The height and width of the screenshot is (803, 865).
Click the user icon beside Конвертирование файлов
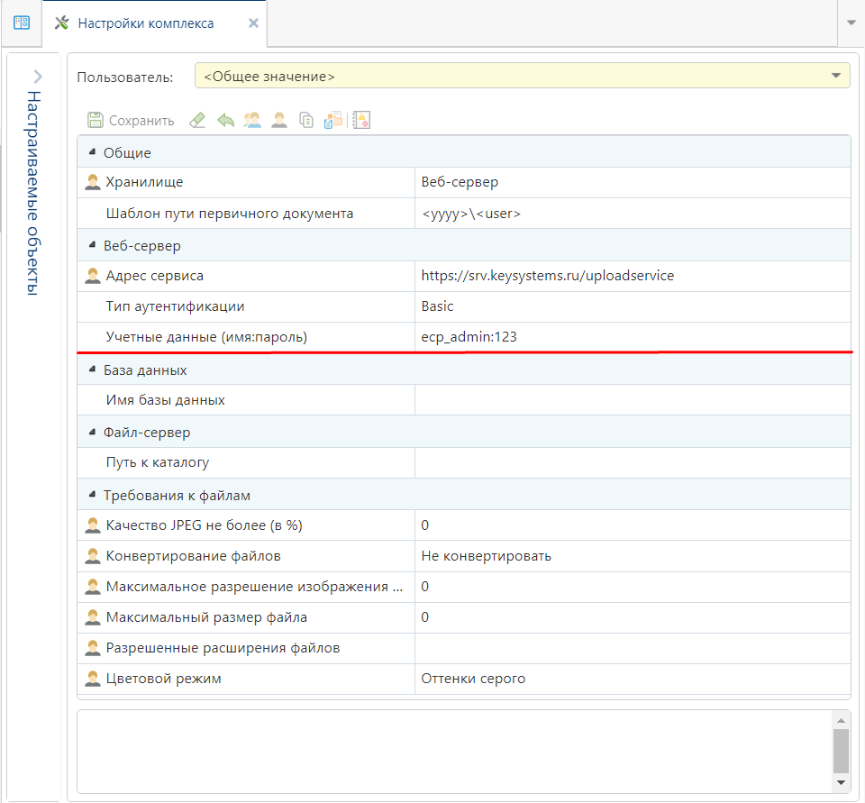pyautogui.click(x=93, y=556)
